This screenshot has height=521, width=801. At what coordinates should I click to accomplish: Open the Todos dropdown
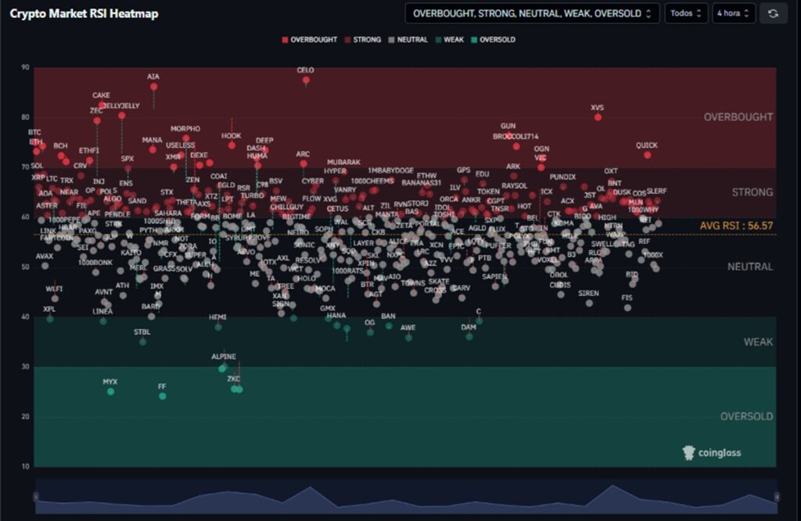pos(686,13)
